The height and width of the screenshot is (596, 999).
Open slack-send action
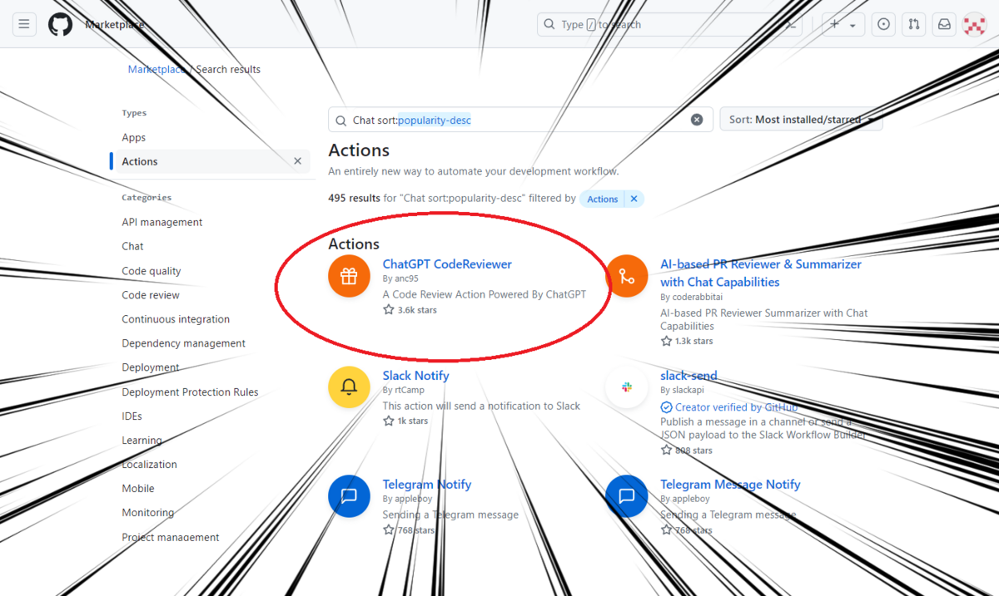[688, 376]
